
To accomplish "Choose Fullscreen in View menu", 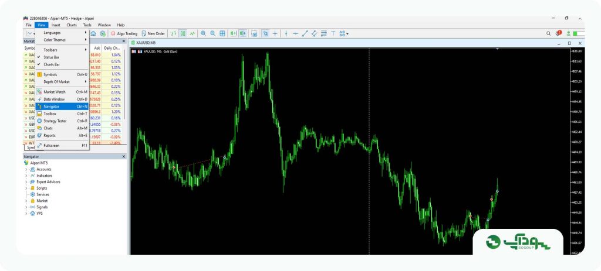I will (62, 145).
